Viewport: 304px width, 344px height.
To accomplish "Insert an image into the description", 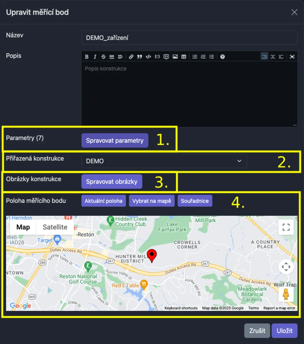I will tap(175, 57).
